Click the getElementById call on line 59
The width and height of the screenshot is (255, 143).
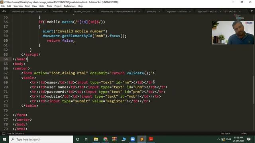point(77,36)
